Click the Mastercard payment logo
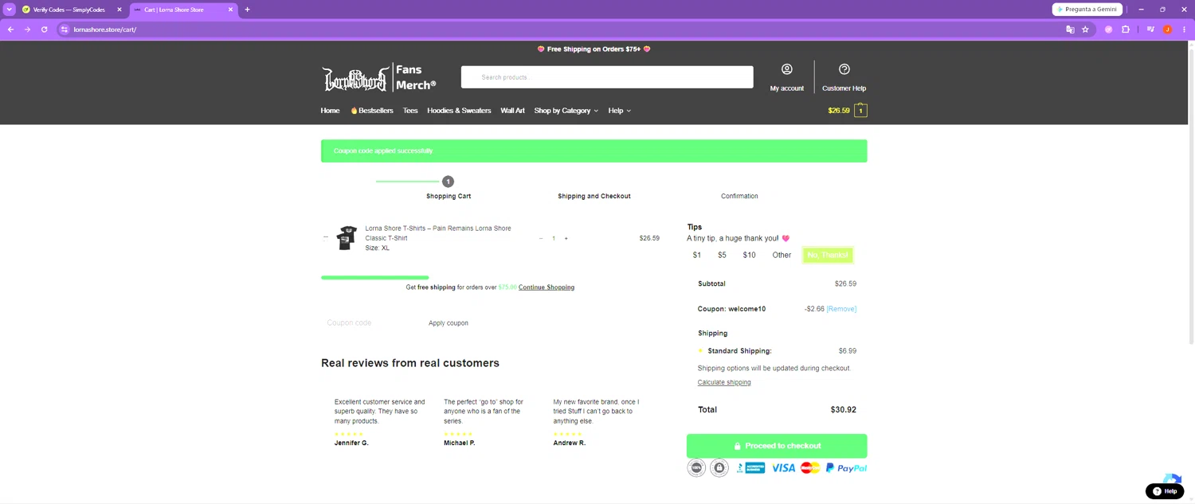This screenshot has height=504, width=1195. (810, 468)
